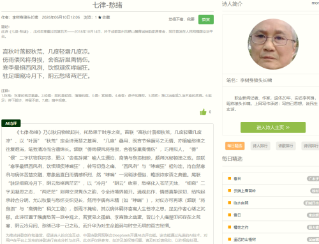This screenshot has width=319, height=244.
Task: Open the poem 樱花之约
Action: [x=241, y=227]
